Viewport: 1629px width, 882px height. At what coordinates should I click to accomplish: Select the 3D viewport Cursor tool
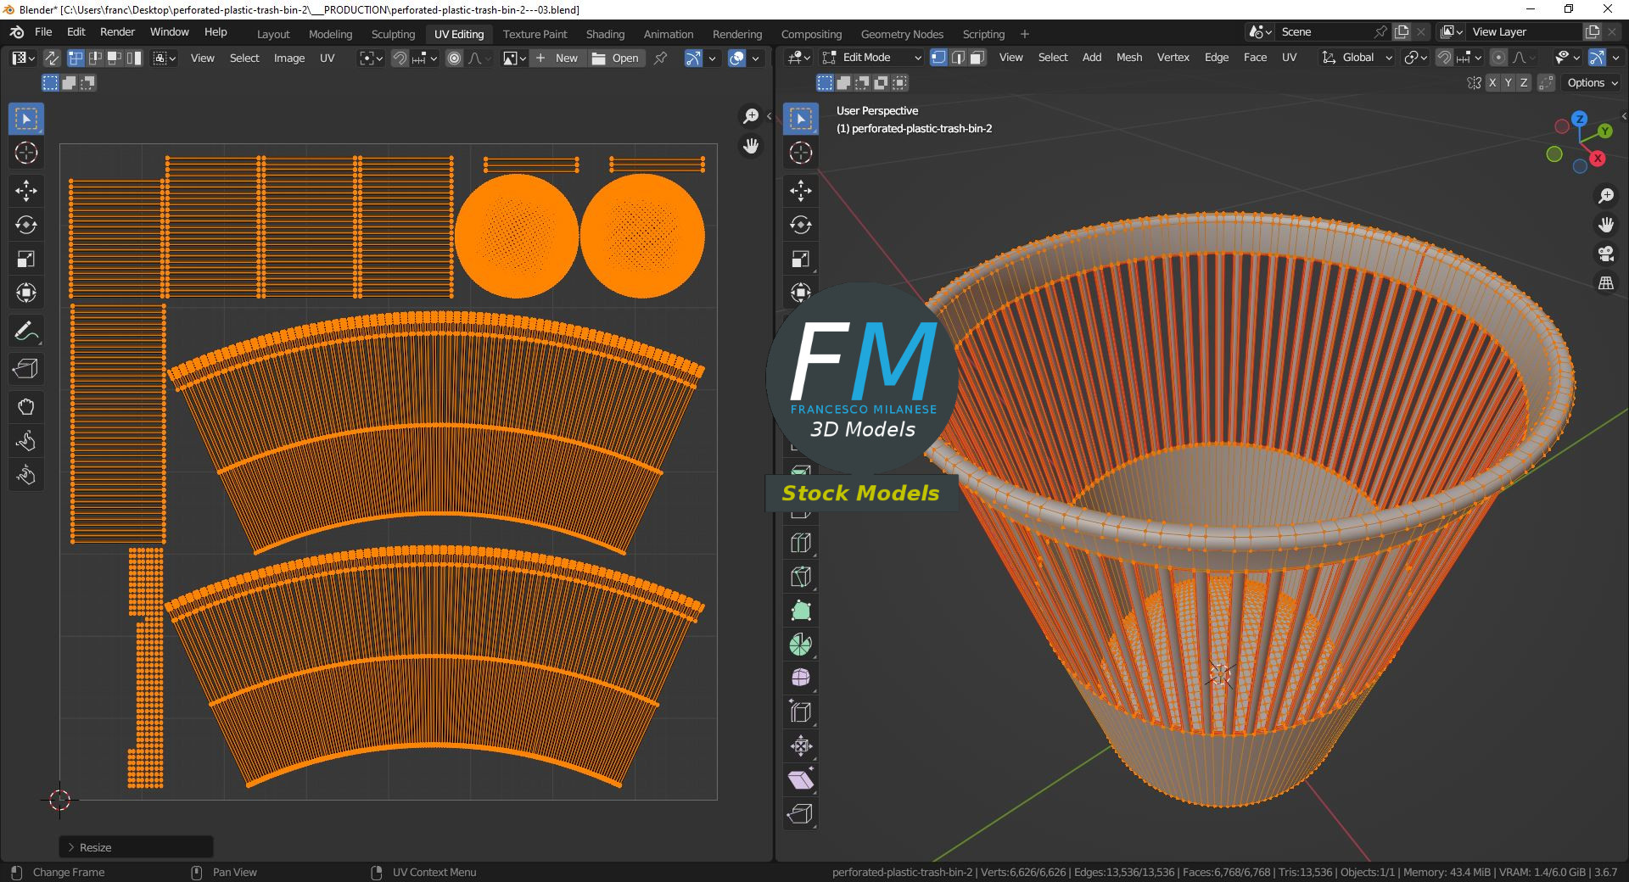pos(801,154)
